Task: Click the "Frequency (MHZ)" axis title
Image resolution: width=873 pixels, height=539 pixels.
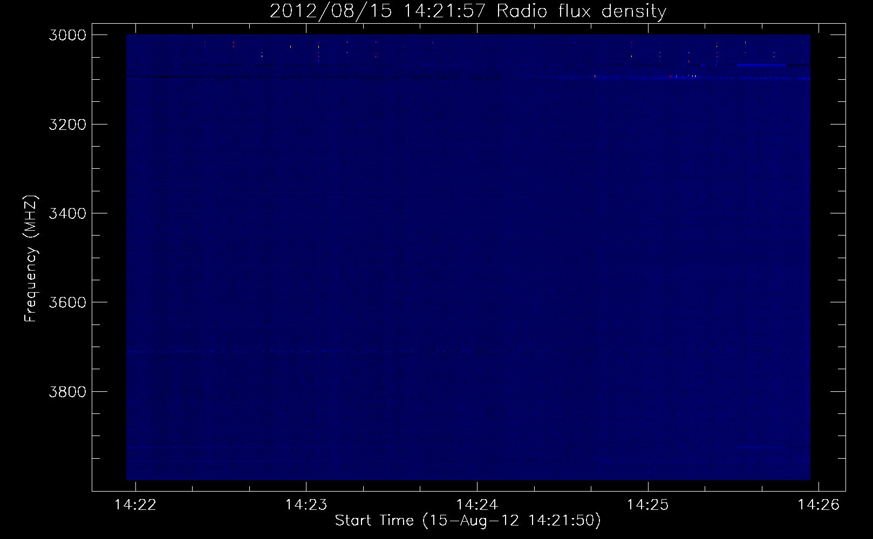Action: coord(31,259)
